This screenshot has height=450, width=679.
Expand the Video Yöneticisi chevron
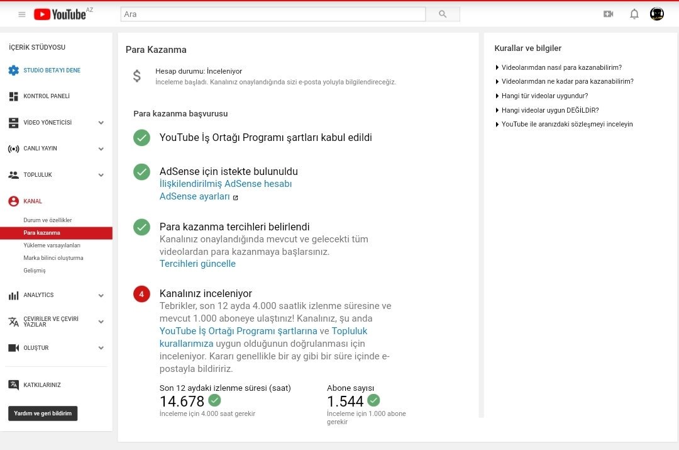[x=101, y=123]
